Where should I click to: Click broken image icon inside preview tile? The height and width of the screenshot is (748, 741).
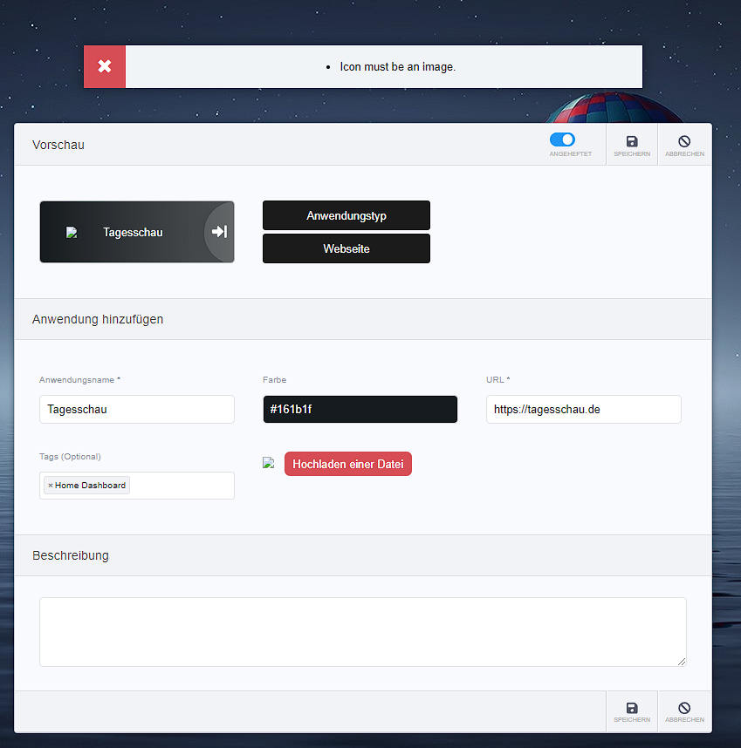click(72, 233)
